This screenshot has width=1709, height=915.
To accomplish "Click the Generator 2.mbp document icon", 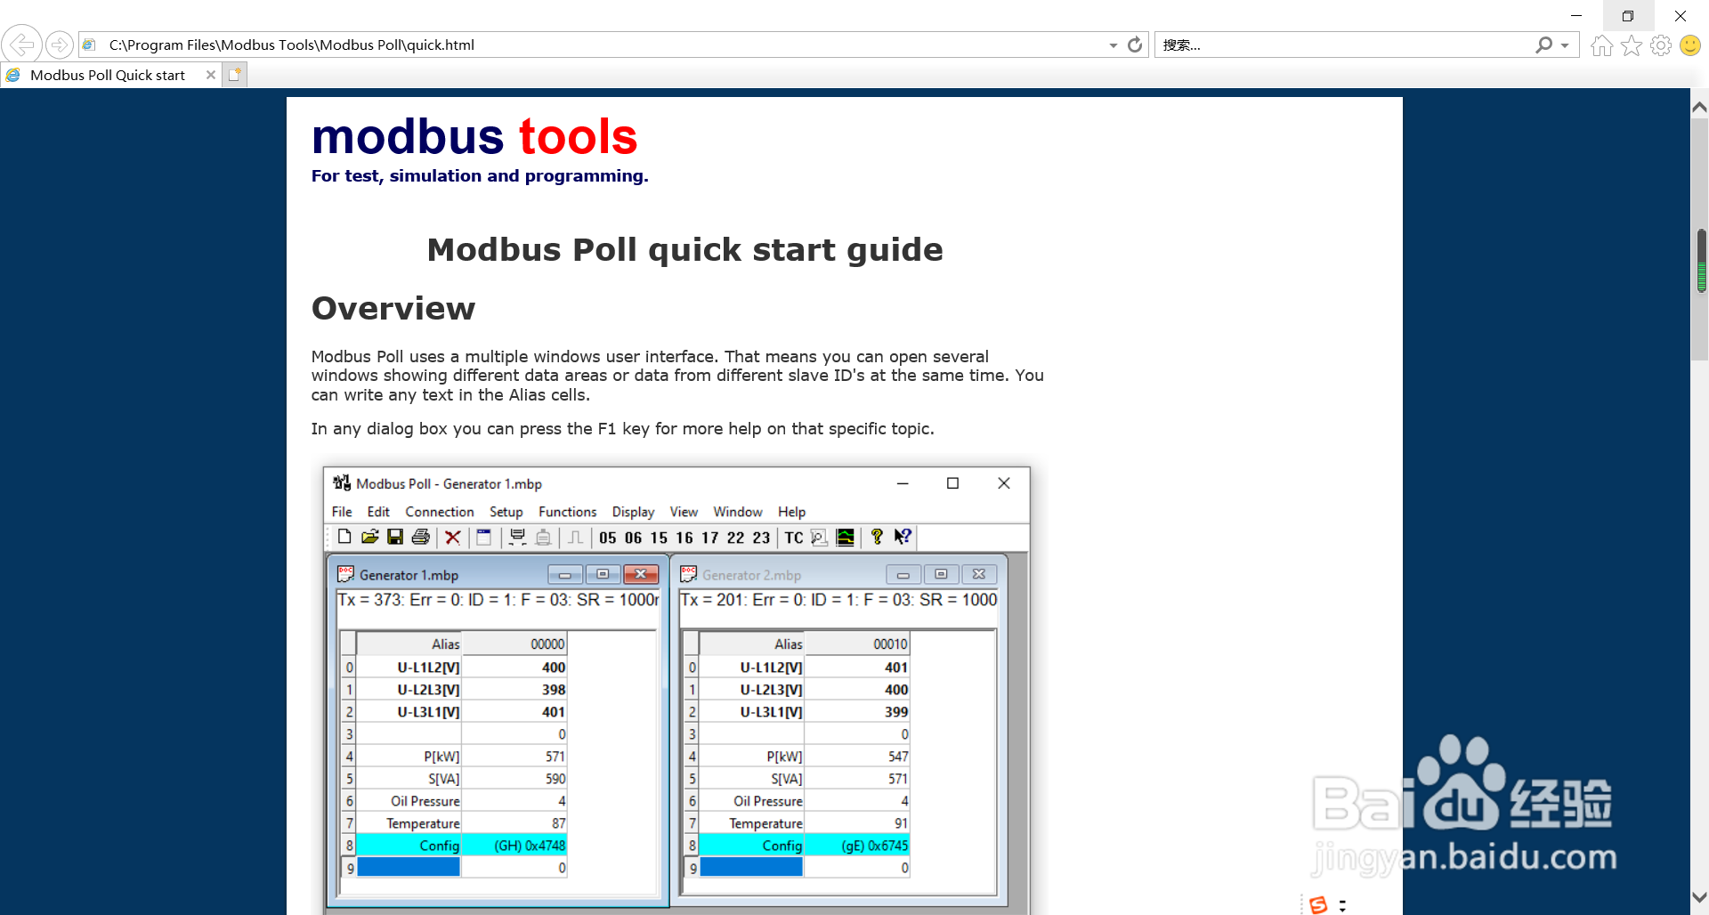I will pyautogui.click(x=689, y=574).
